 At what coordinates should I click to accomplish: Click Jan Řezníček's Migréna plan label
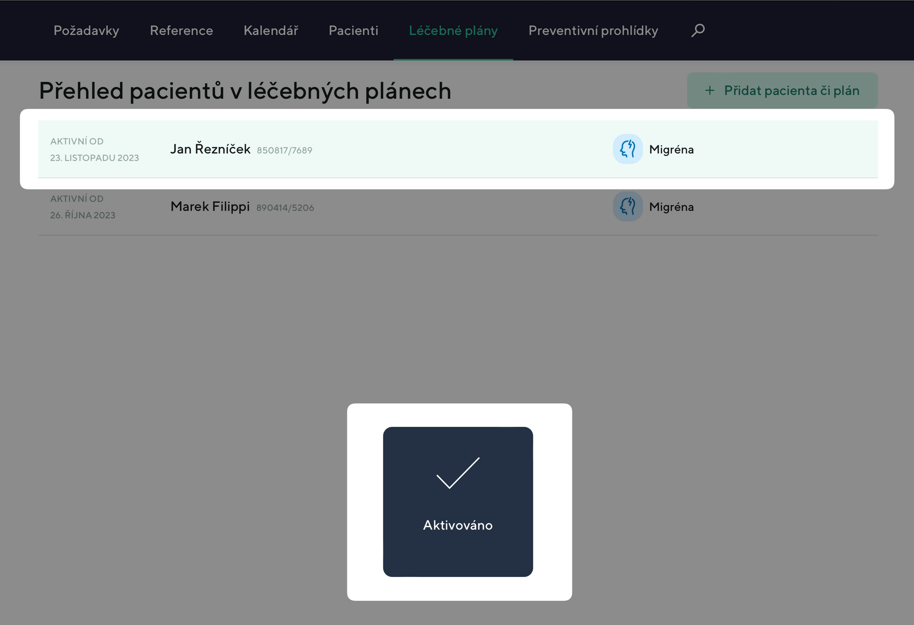click(x=671, y=150)
